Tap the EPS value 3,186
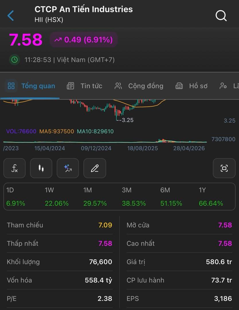The image size is (239, 310). pyautogui.click(x=223, y=299)
